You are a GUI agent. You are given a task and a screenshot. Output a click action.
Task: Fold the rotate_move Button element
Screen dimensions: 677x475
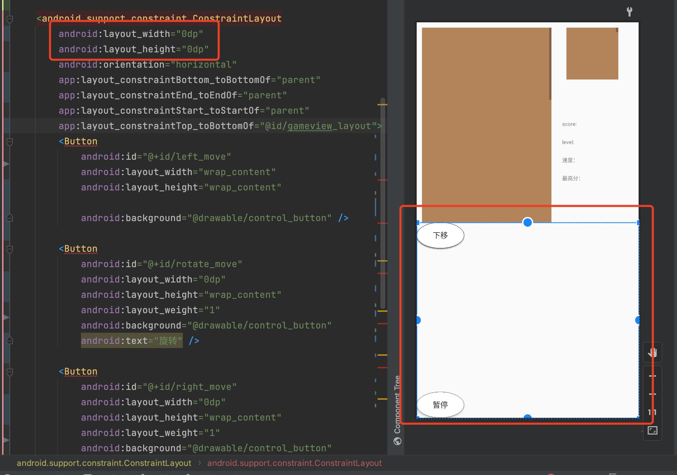10,249
